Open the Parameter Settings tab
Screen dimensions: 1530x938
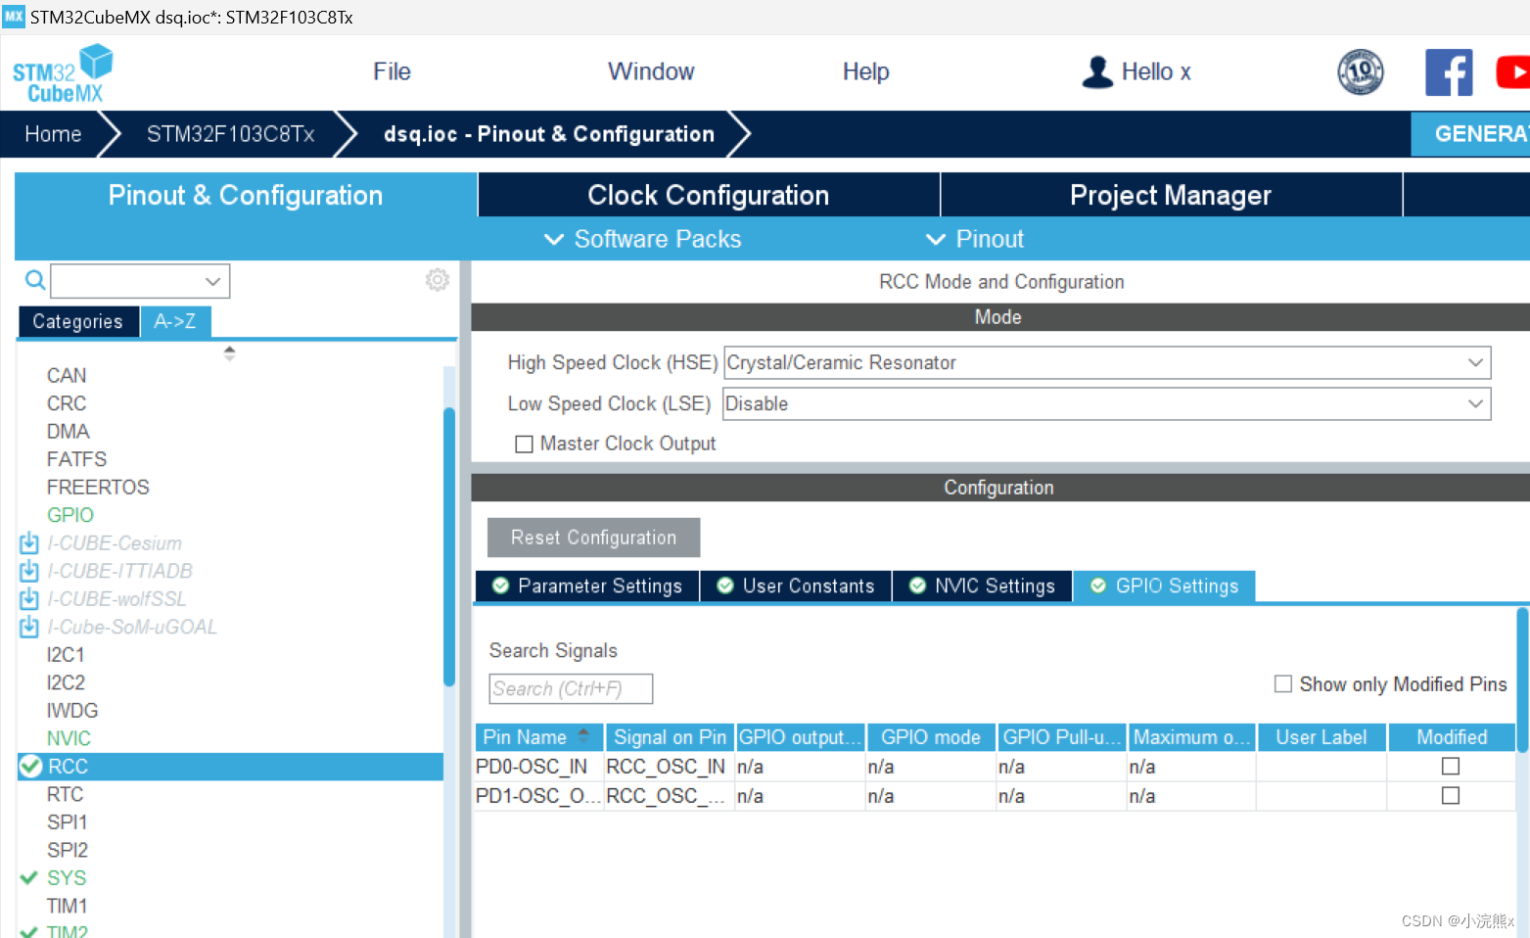pyautogui.click(x=587, y=586)
